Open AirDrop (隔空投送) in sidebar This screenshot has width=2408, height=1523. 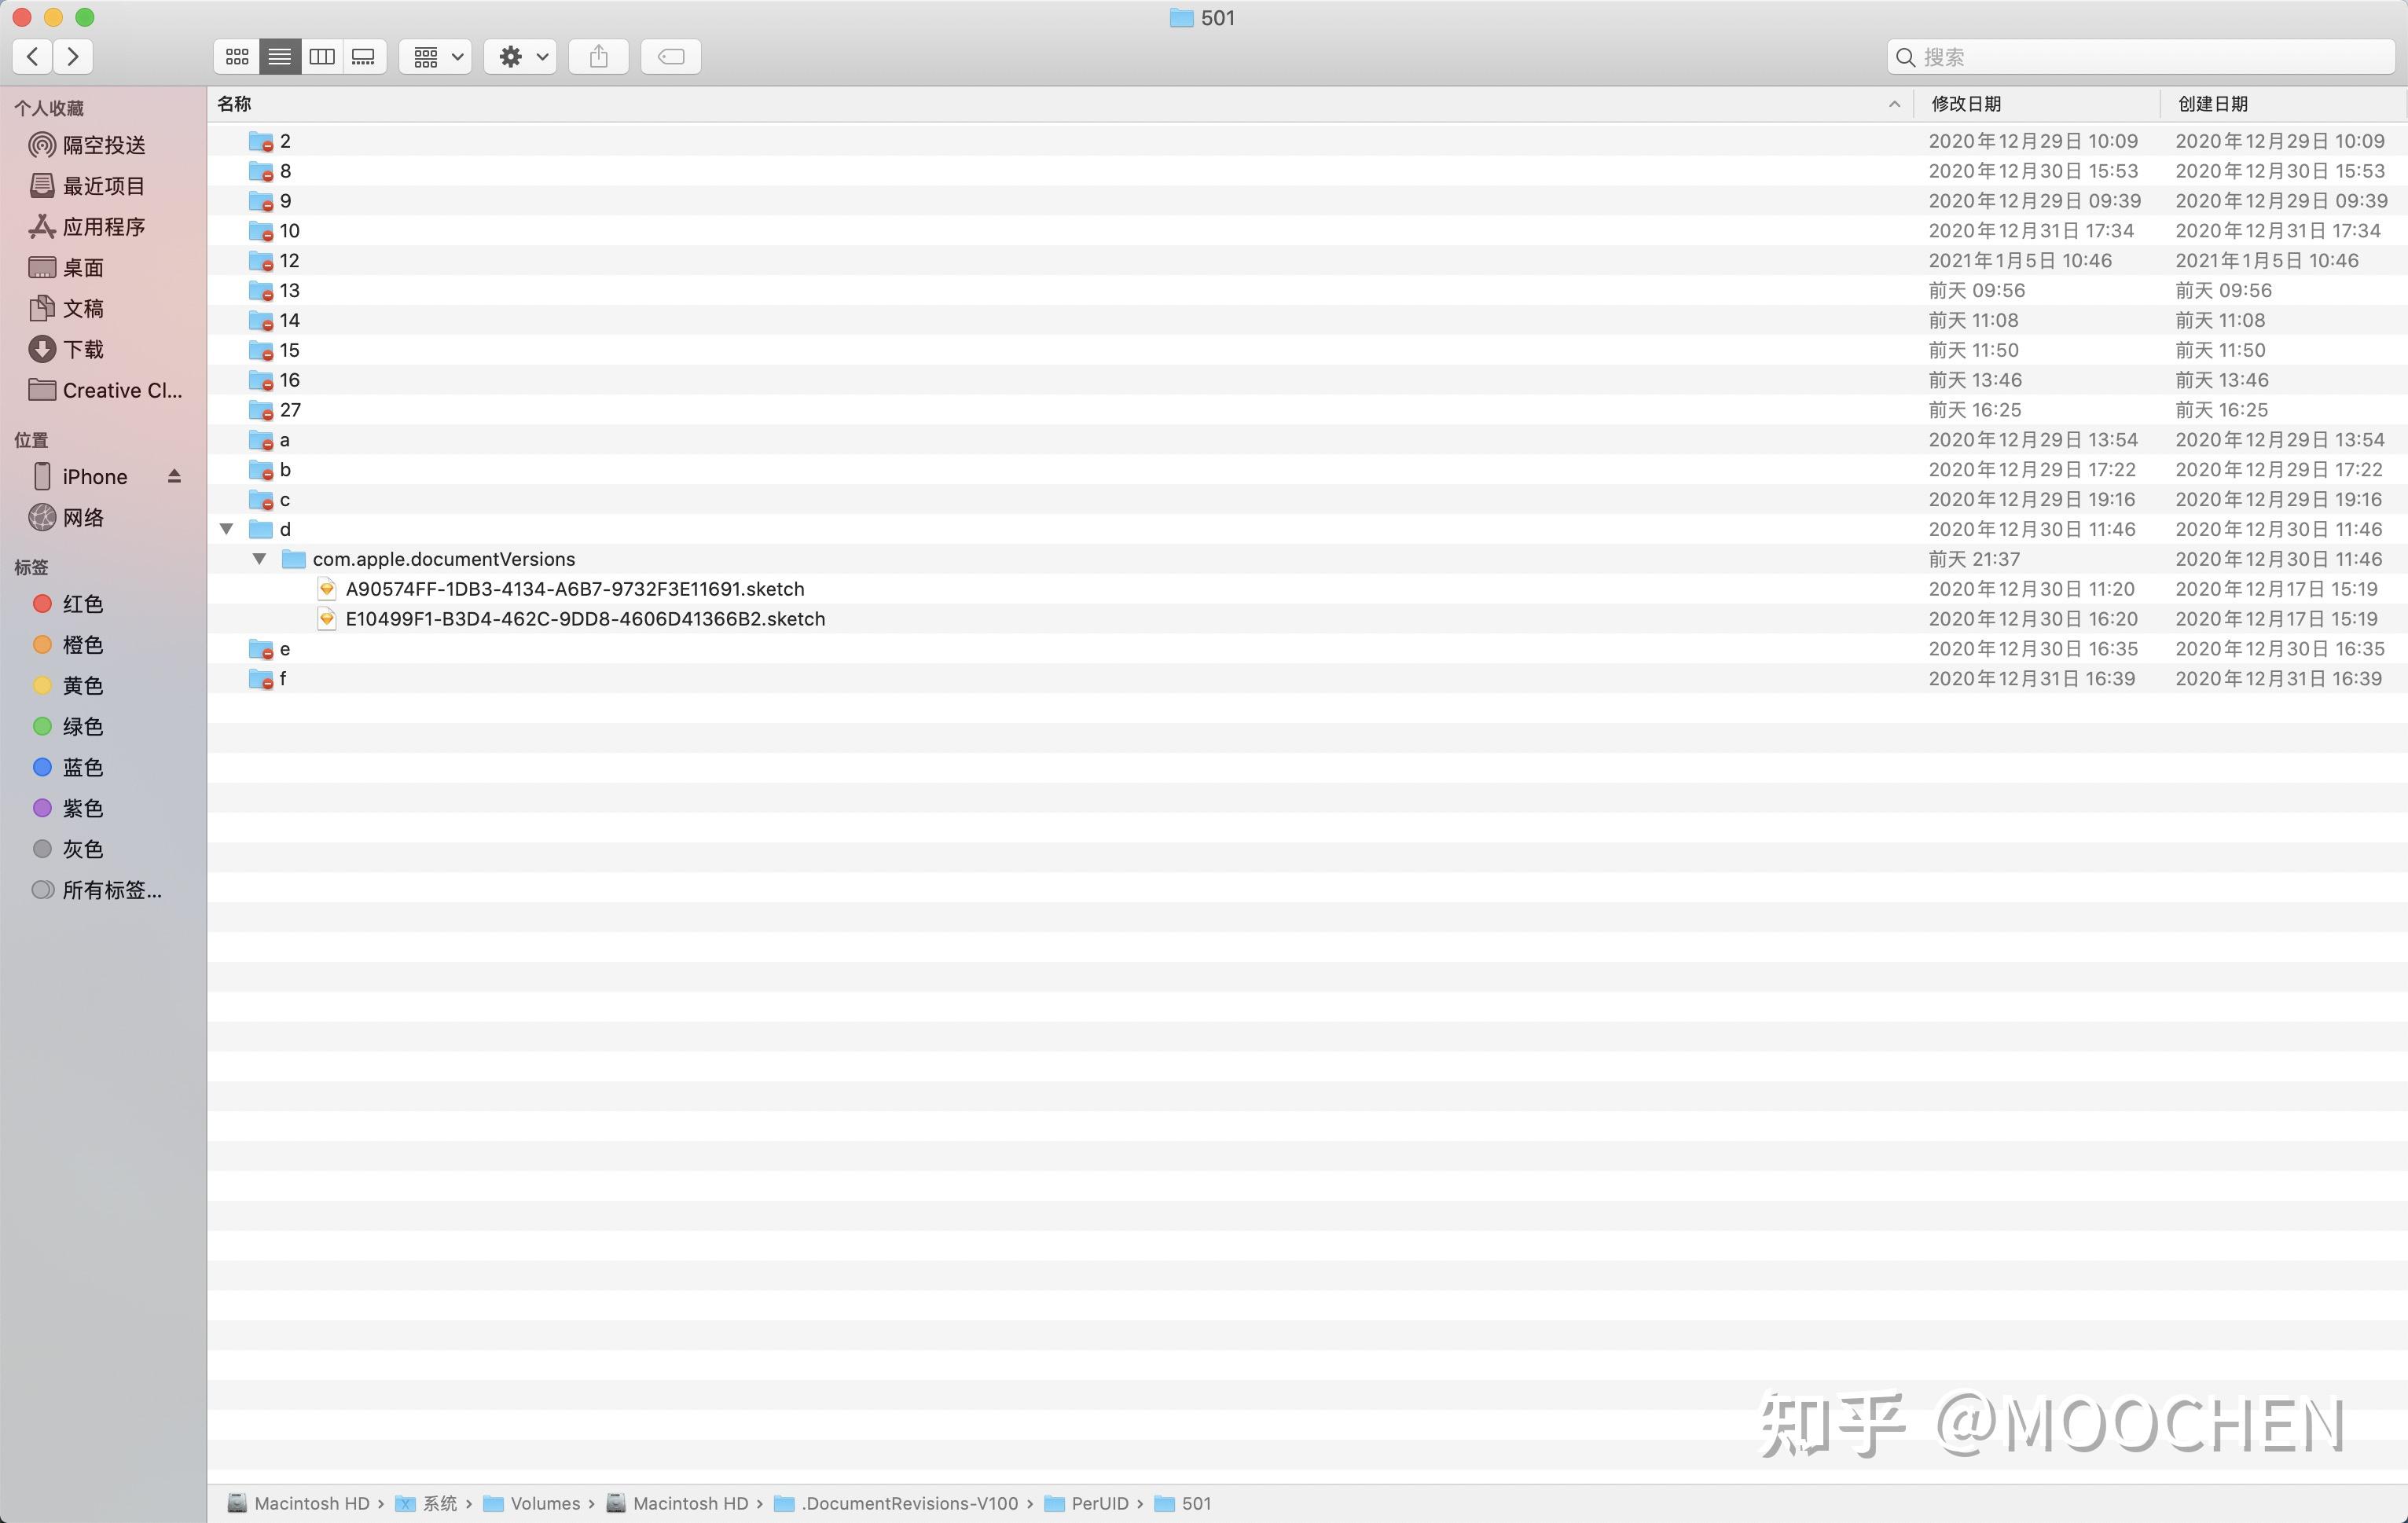point(103,145)
